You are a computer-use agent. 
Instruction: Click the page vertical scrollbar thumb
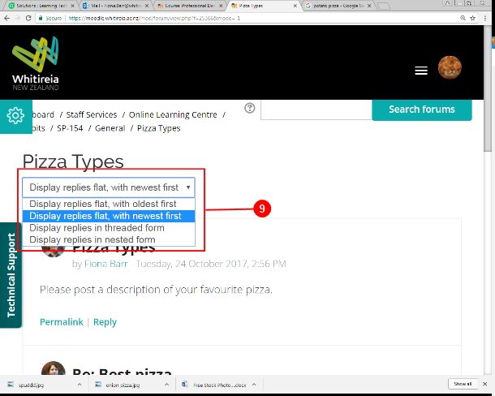[x=487, y=88]
